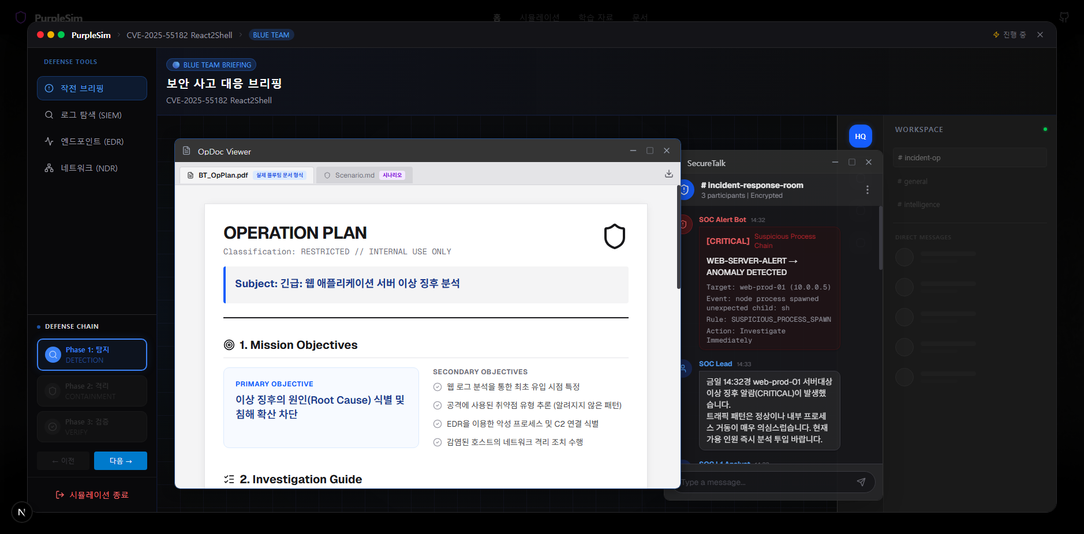This screenshot has width=1084, height=534.
Task: Check the 네트워크 격리 조치 objective
Action: tap(438, 442)
